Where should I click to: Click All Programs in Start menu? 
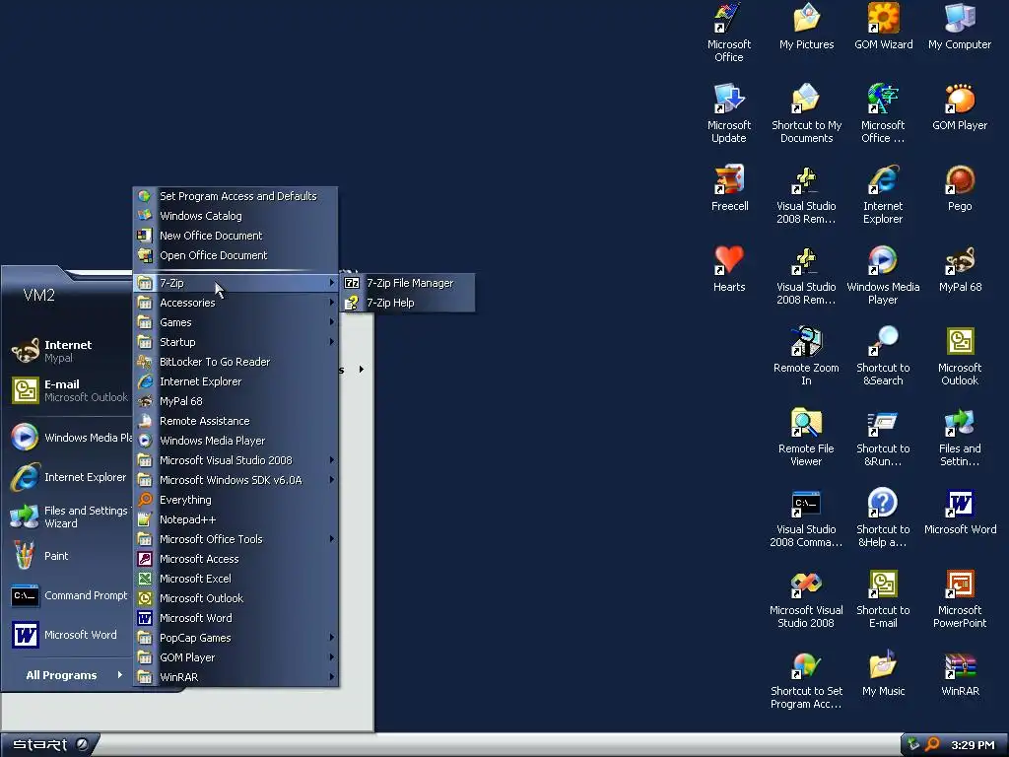(73, 675)
